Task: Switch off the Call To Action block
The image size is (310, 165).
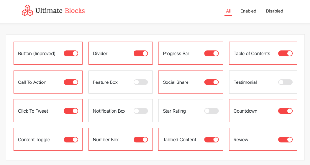Action: pos(71,82)
